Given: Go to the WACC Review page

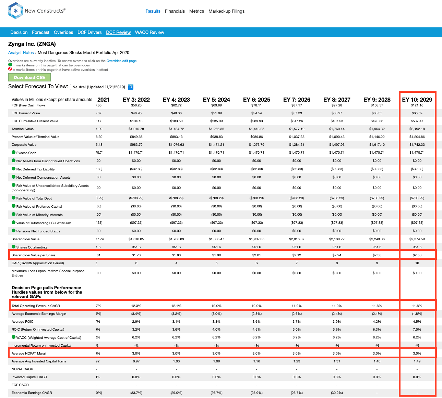Looking at the screenshot, I should click(150, 33).
